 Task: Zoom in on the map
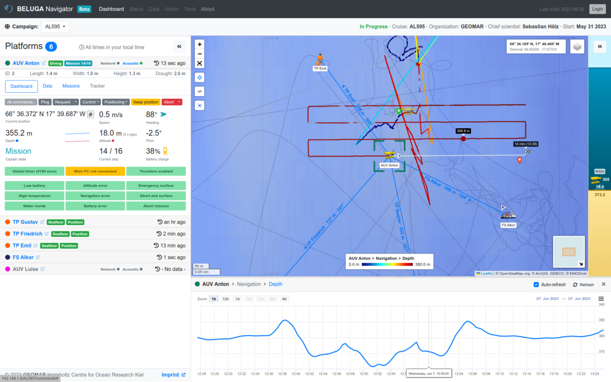199,44
